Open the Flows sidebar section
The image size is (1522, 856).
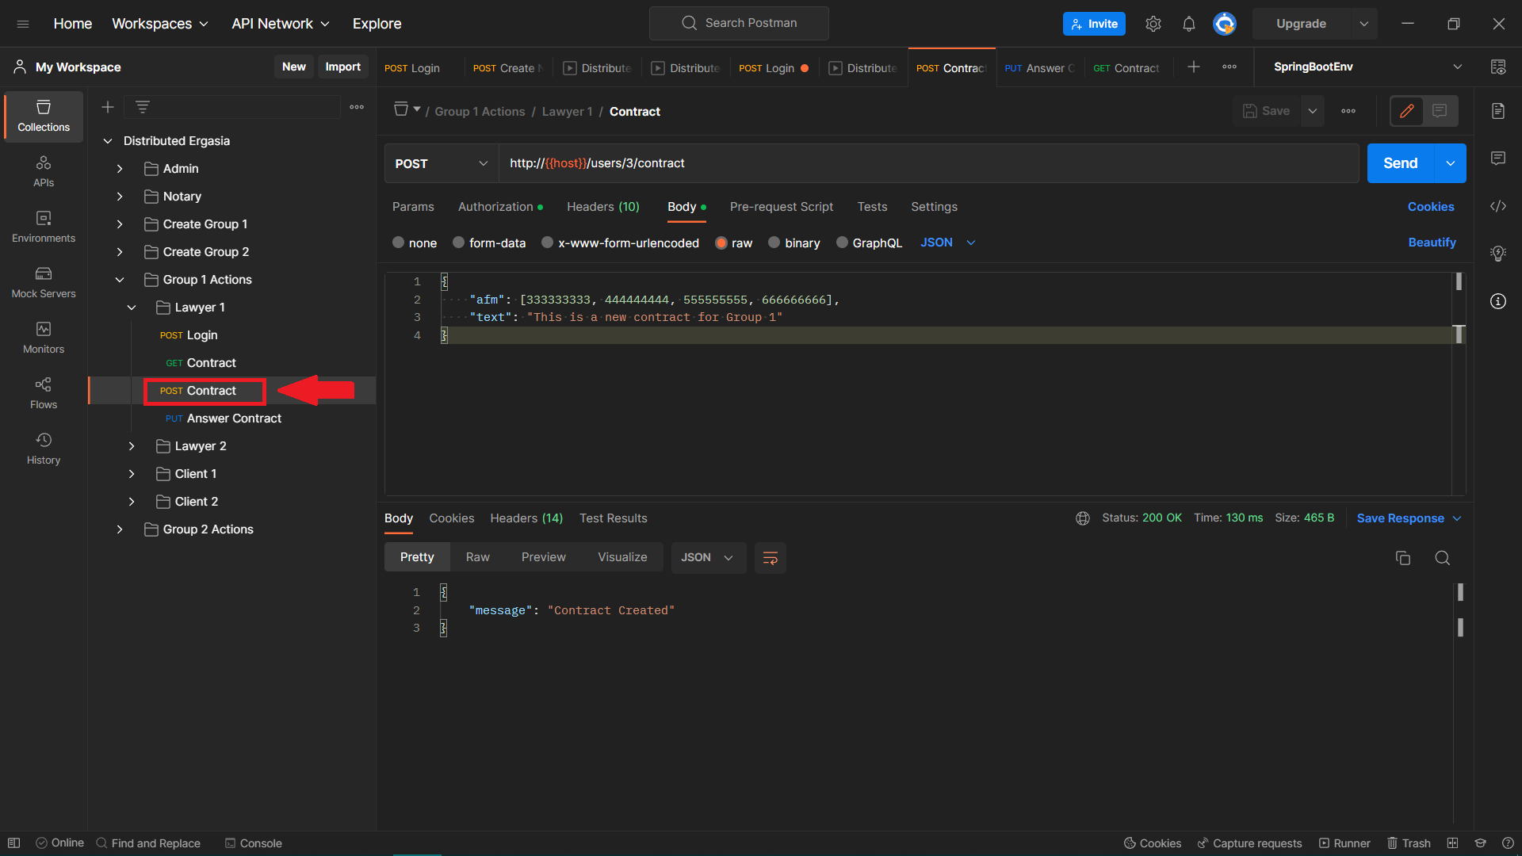[44, 393]
